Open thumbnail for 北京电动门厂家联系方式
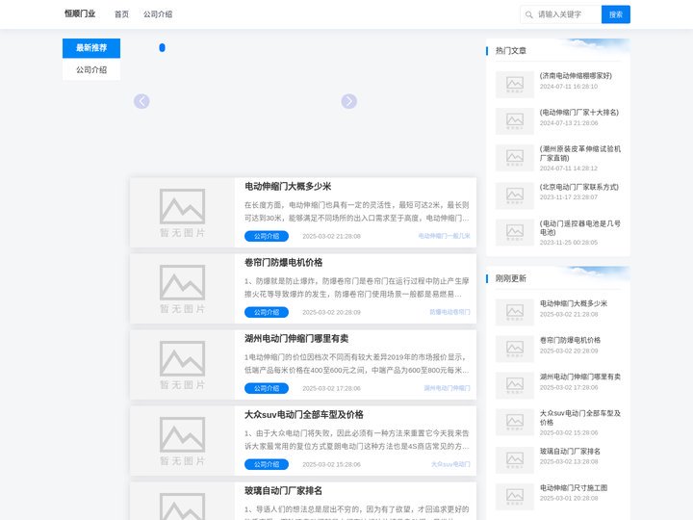The image size is (693, 520). tap(514, 195)
